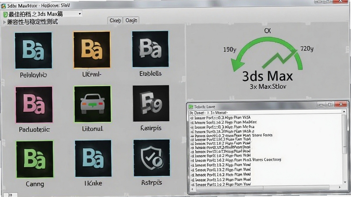Click the green icon in the log window title bar
Viewport: 351px width, 197px height.
tap(191, 107)
